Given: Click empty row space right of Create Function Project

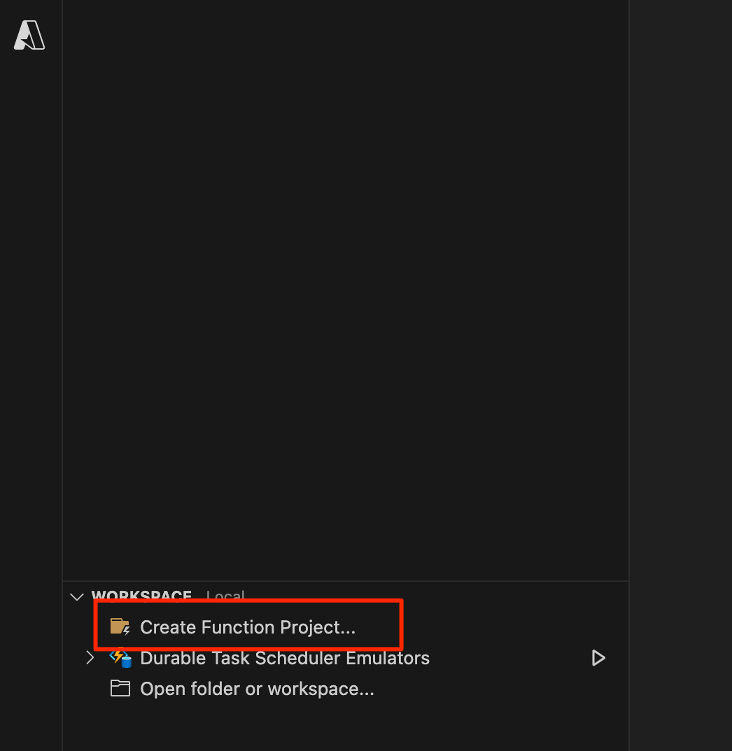Looking at the screenshot, I should [513, 627].
